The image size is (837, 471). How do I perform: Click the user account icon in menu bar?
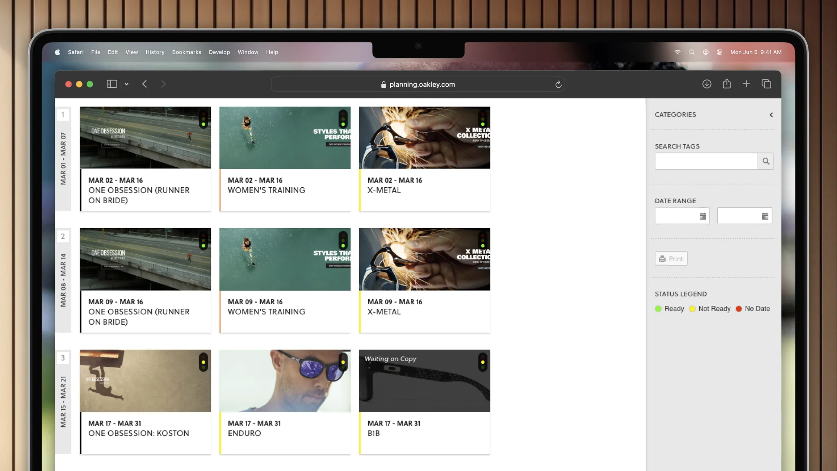coord(705,52)
